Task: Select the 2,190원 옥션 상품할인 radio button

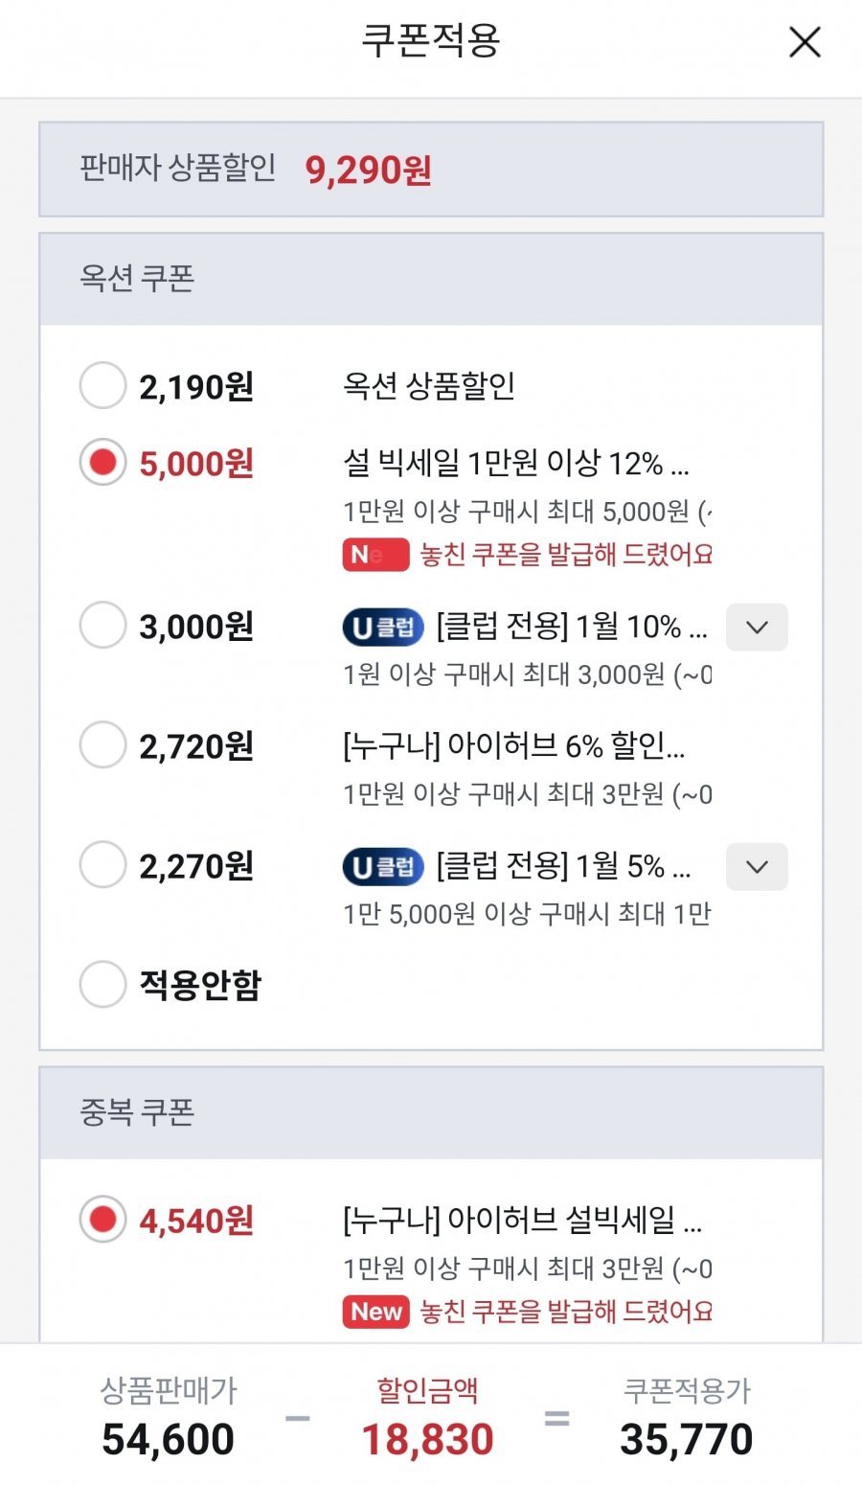Action: point(102,386)
